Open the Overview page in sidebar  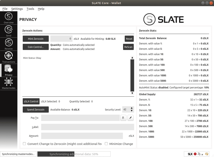point(9,18)
